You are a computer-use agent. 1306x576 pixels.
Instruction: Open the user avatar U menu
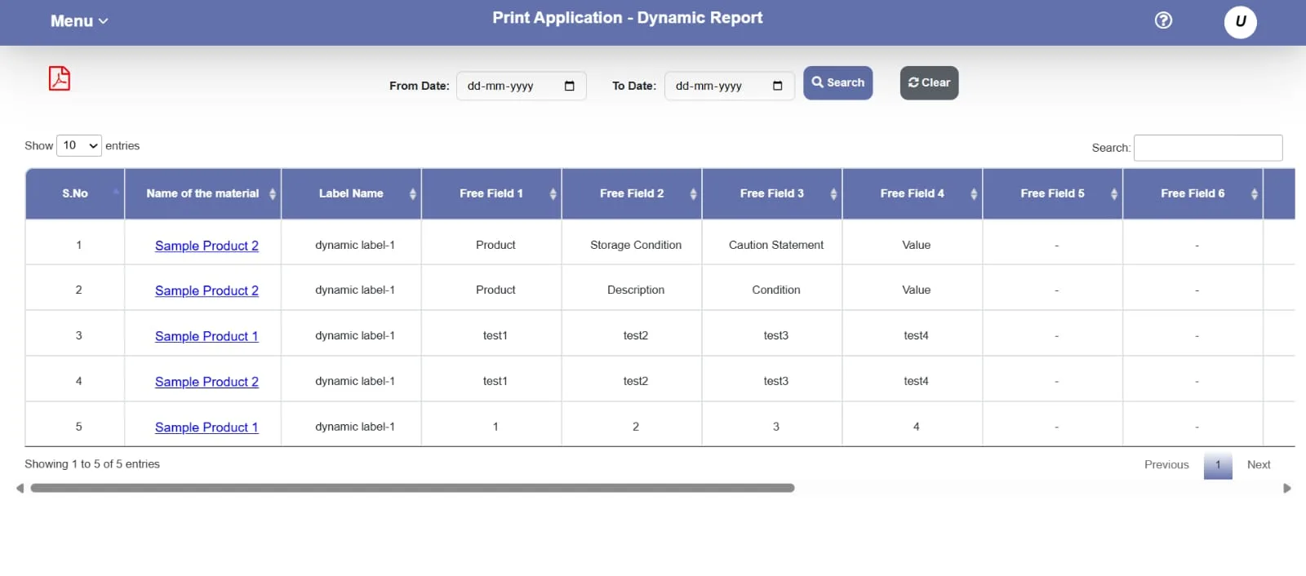tap(1240, 21)
